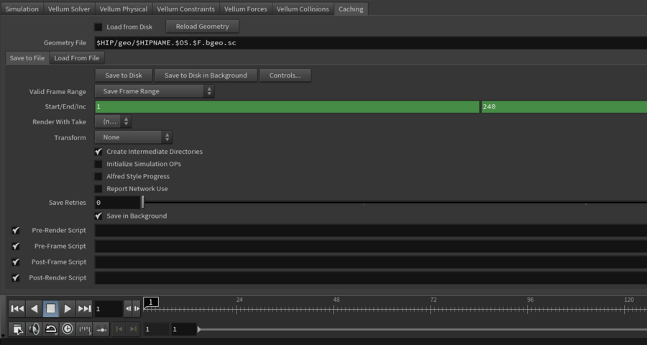Click the current frame number field in playbar
This screenshot has width=647, height=345.
(109, 308)
